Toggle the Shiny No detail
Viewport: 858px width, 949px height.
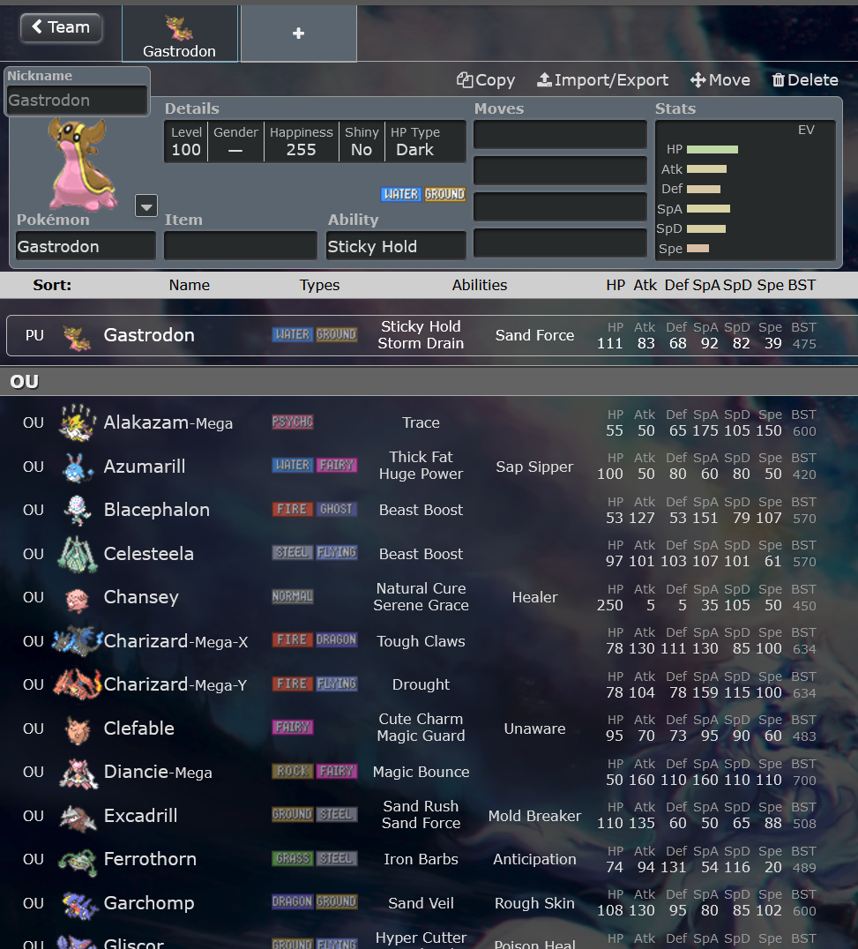362,142
